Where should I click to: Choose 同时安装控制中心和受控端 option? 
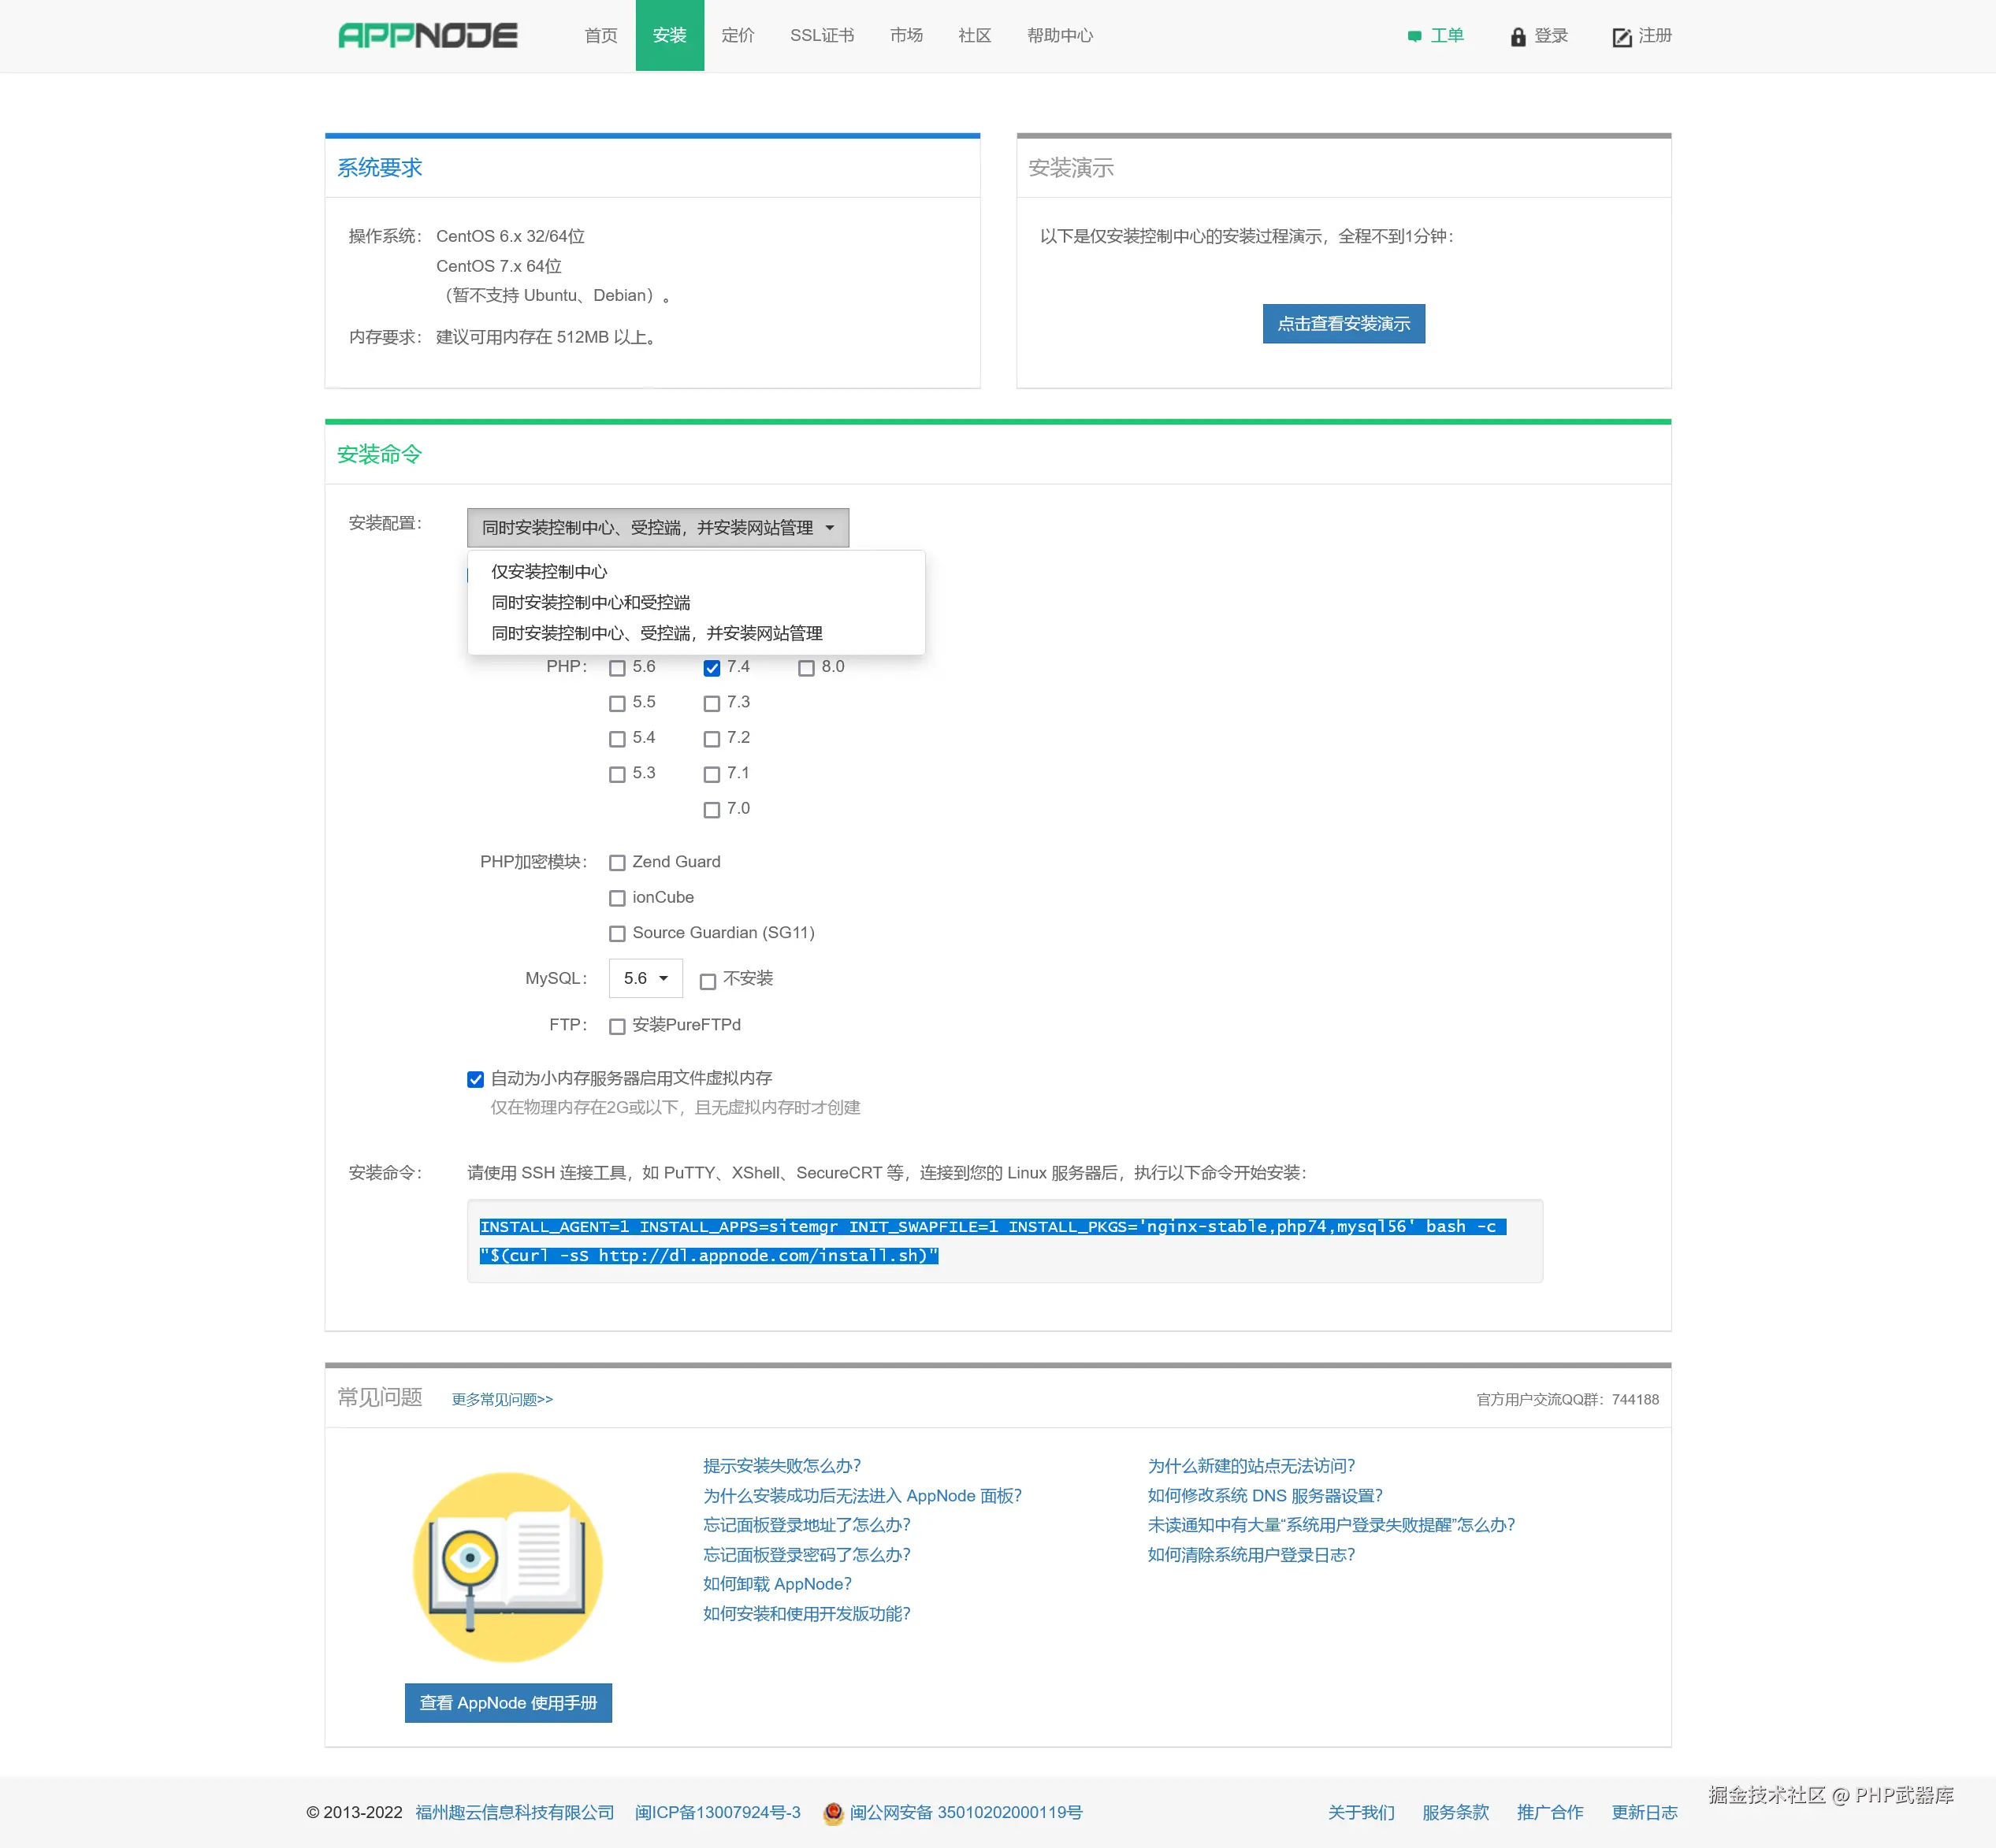590,603
